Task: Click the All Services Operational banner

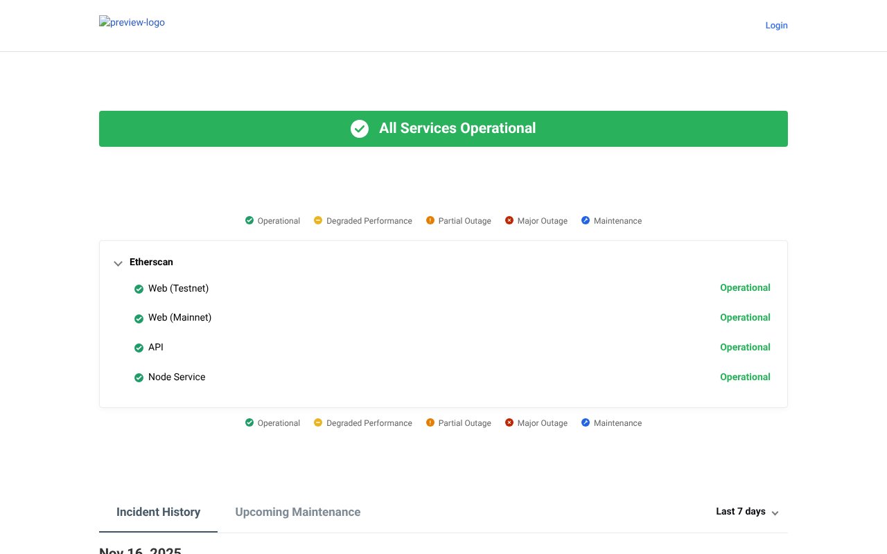Action: [443, 128]
